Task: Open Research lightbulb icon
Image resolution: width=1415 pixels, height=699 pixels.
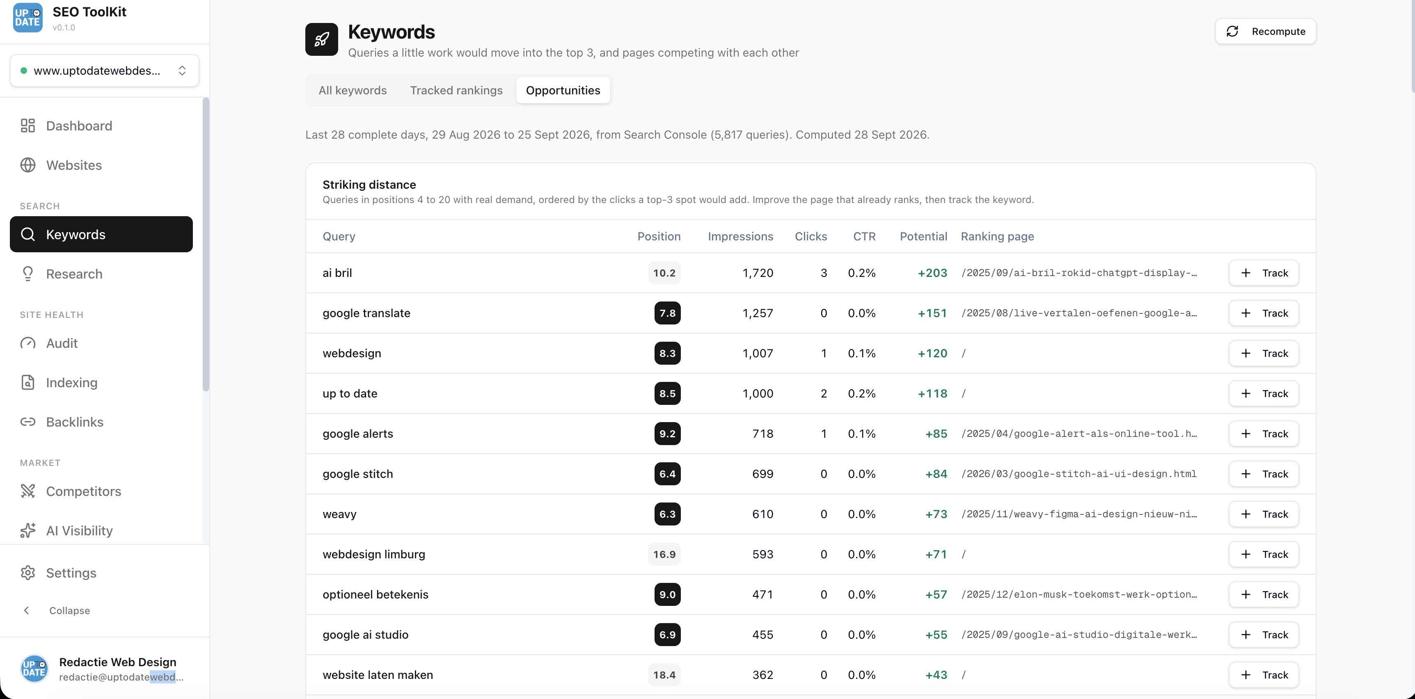Action: pyautogui.click(x=27, y=274)
